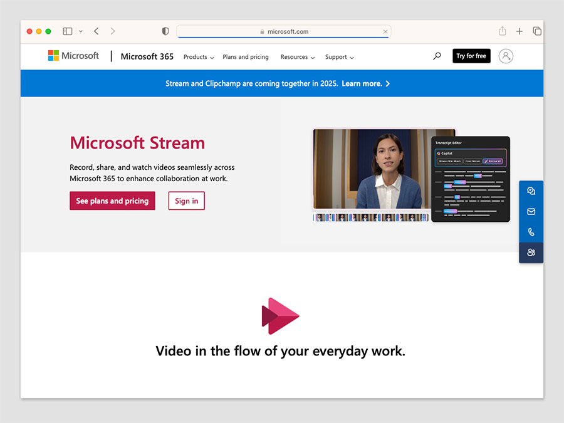The image size is (564, 423).
Task: Click the yellow minimize window button
Action: [39, 31]
